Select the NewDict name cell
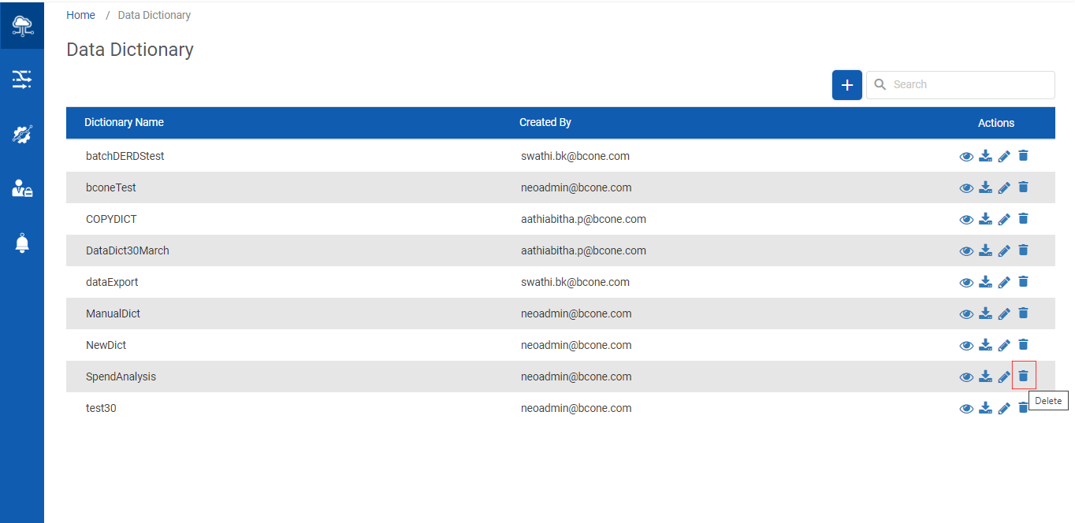The image size is (1075, 523). [106, 345]
